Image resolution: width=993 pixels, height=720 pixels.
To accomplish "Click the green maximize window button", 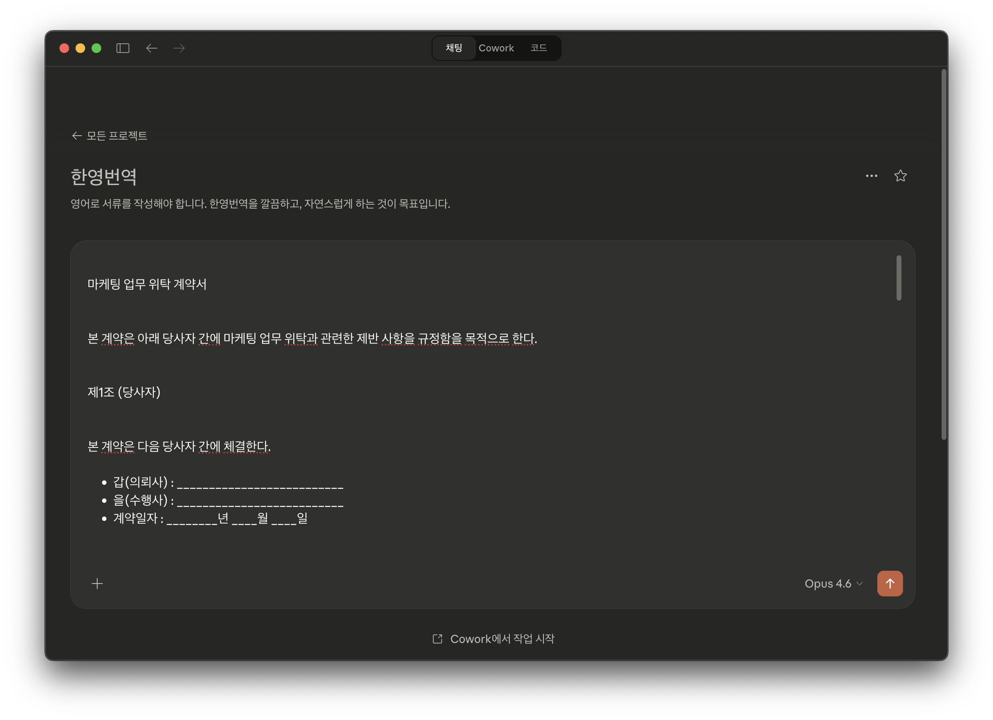I will click(x=96, y=48).
